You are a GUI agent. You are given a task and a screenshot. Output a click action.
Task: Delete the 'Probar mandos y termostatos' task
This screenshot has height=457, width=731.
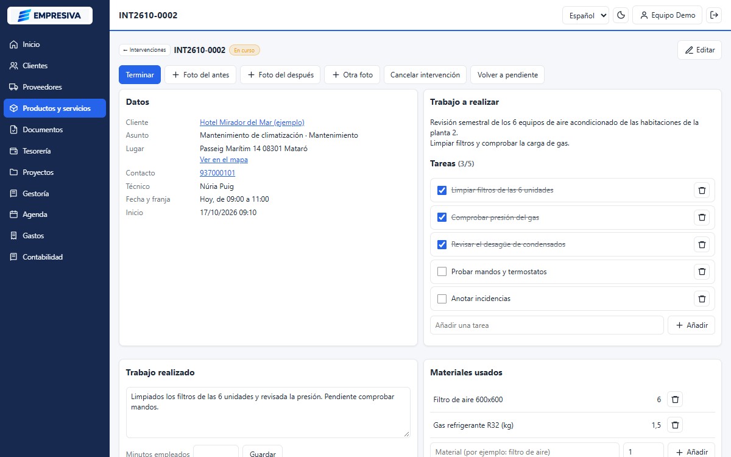point(702,272)
